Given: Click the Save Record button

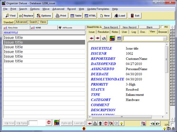Looking at the screenshot, I should point(111,27).
